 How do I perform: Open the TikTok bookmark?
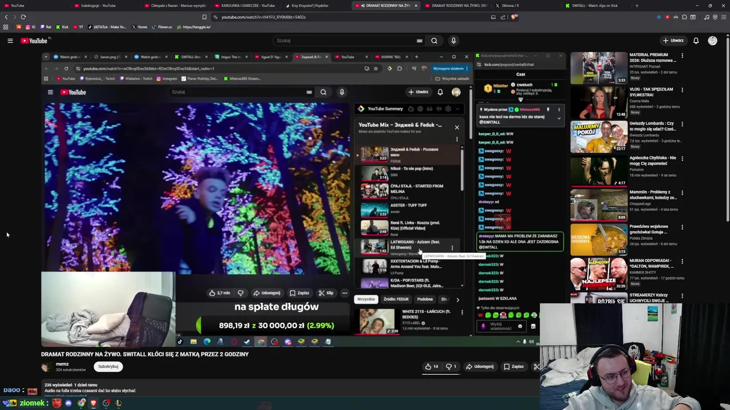[107, 27]
